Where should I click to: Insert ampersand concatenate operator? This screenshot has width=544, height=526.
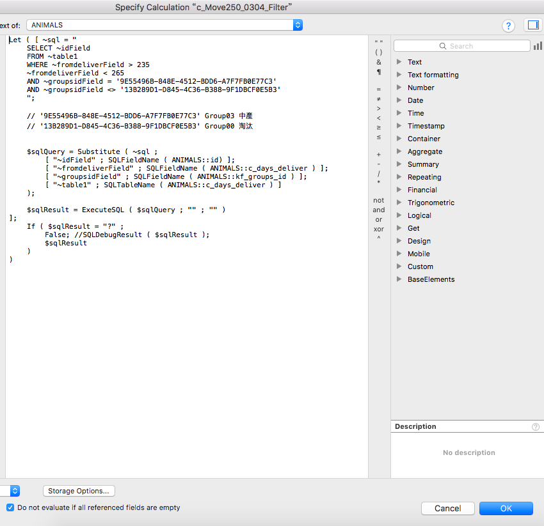378,63
